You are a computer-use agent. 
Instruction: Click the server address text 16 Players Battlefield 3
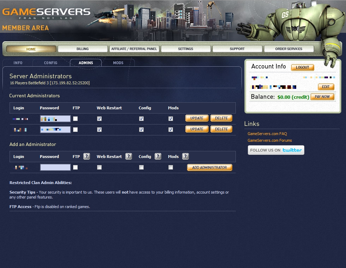[50, 83]
